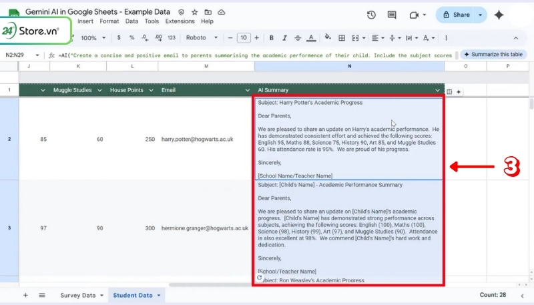The width and height of the screenshot is (534, 305).
Task: Click the Summarize this table button
Action: (492, 54)
